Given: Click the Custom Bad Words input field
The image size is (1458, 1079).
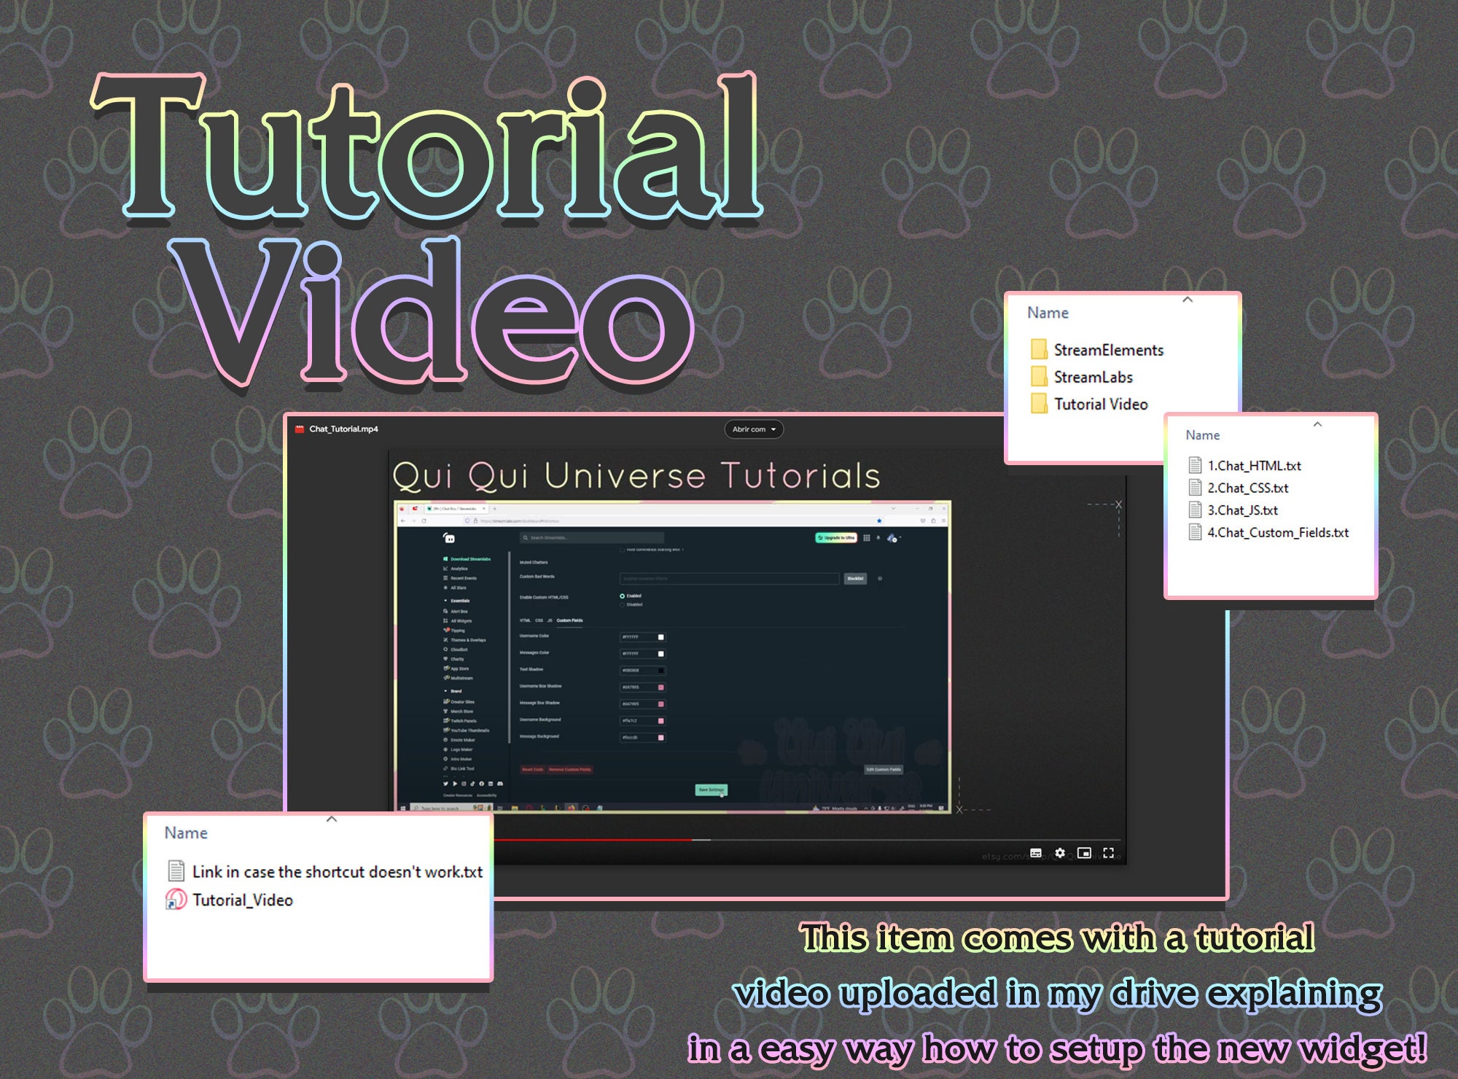Looking at the screenshot, I should pyautogui.click(x=729, y=578).
